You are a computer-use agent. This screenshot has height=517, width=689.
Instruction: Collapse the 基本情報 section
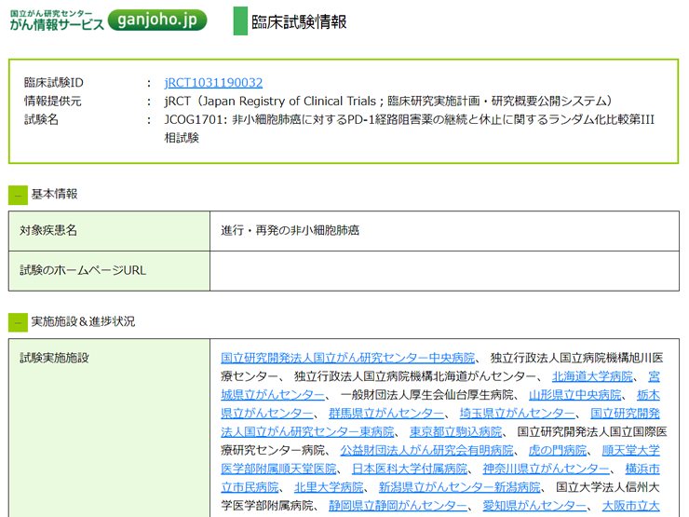pos(18,196)
